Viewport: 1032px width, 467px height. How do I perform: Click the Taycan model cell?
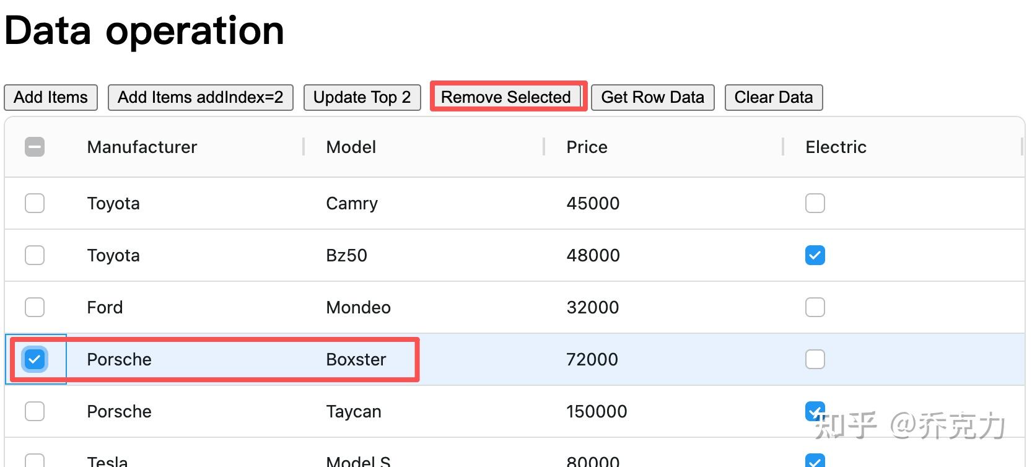354,411
